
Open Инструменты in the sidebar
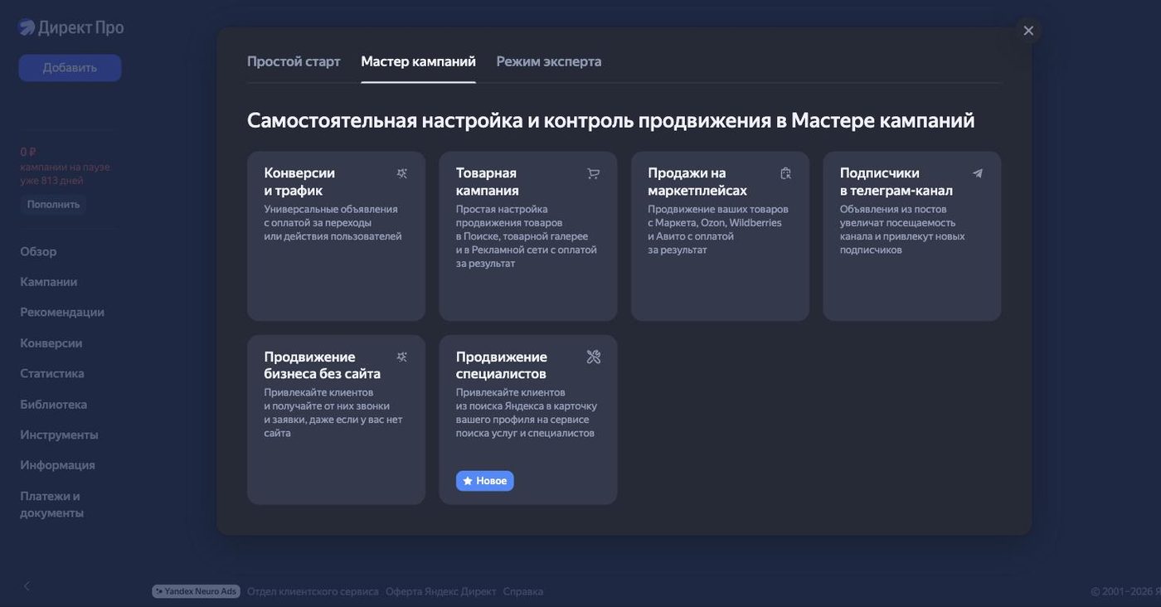pyautogui.click(x=60, y=435)
